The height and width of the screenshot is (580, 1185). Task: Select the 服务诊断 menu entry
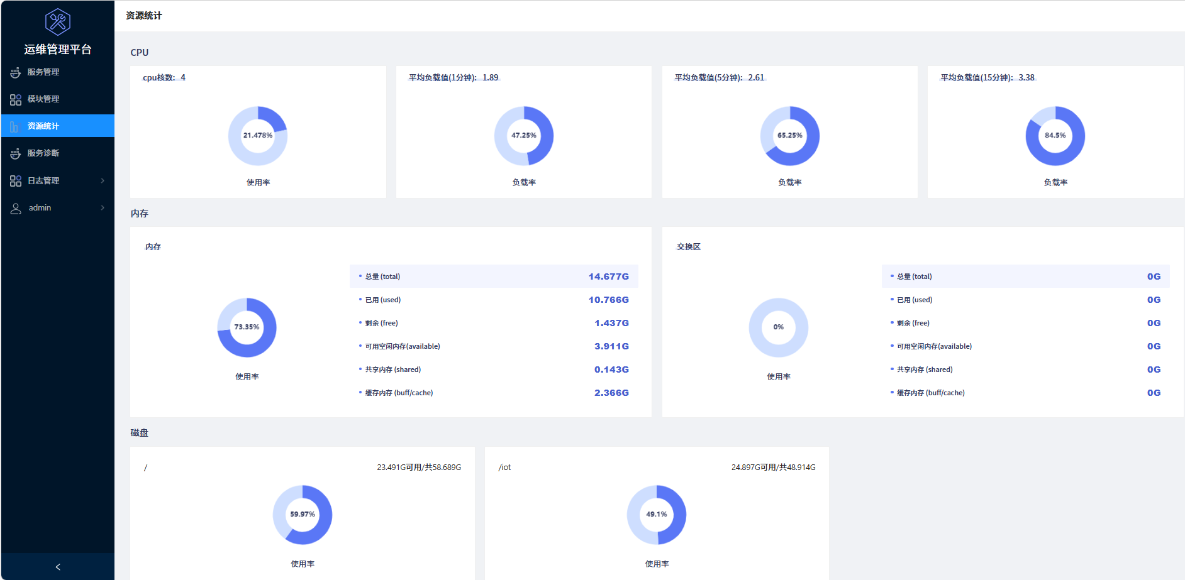pyautogui.click(x=58, y=153)
